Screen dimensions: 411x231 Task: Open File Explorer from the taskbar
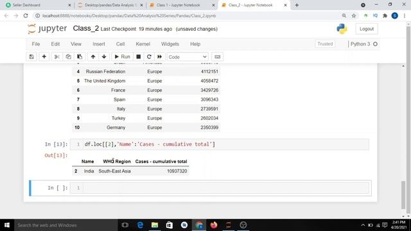coord(155,225)
